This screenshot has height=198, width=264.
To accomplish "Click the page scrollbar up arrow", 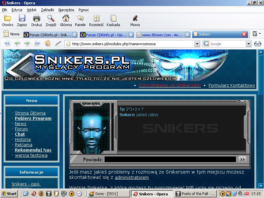I will tap(261, 52).
